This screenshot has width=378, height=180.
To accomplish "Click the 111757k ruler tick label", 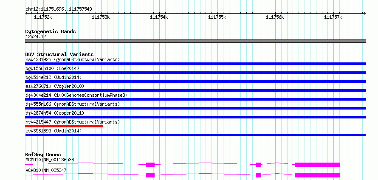I will [x=333, y=17].
